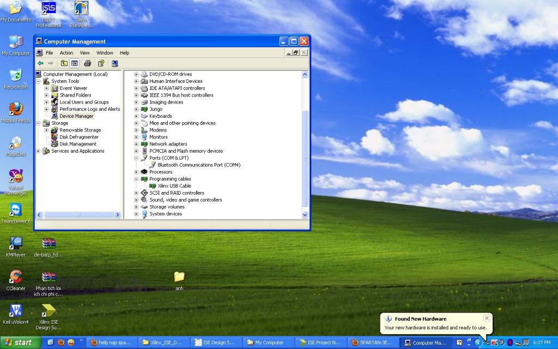Open the Action menu

click(66, 53)
